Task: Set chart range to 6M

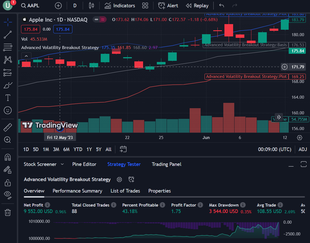Action: [x=66, y=149]
